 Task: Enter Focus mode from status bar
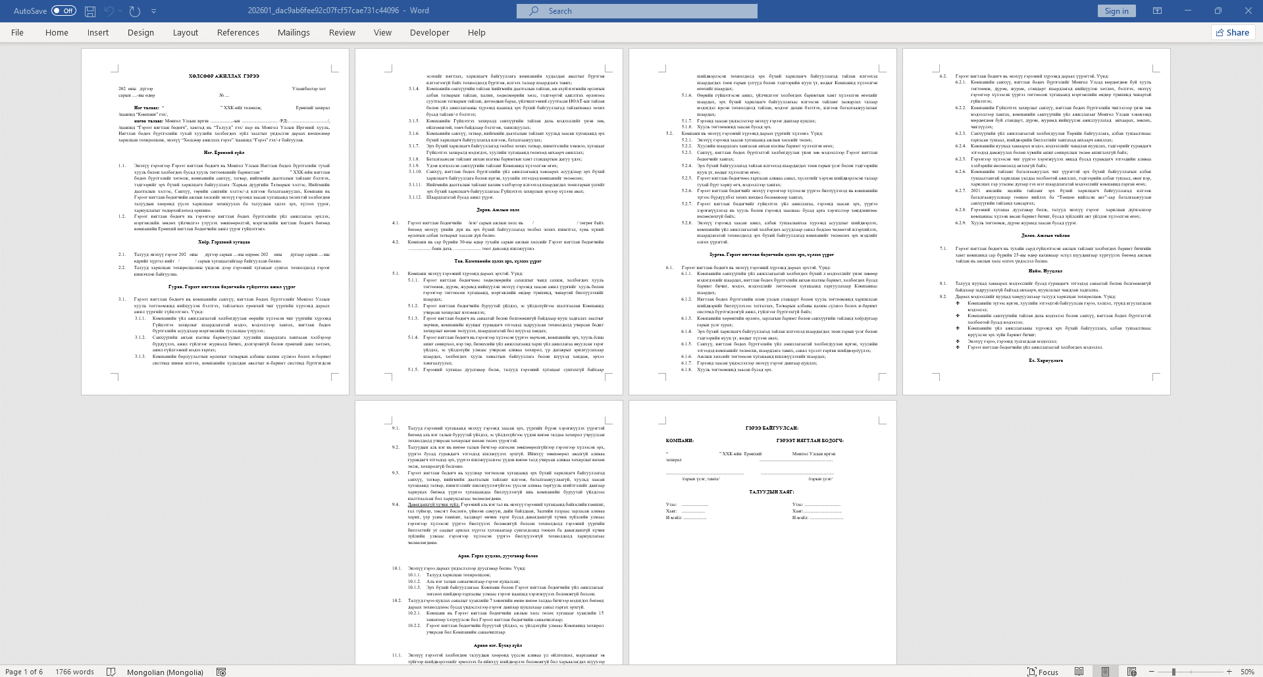1043,672
